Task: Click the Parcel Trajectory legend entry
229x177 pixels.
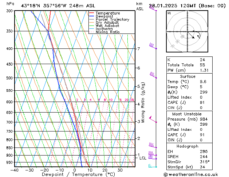Action: coord(109,19)
